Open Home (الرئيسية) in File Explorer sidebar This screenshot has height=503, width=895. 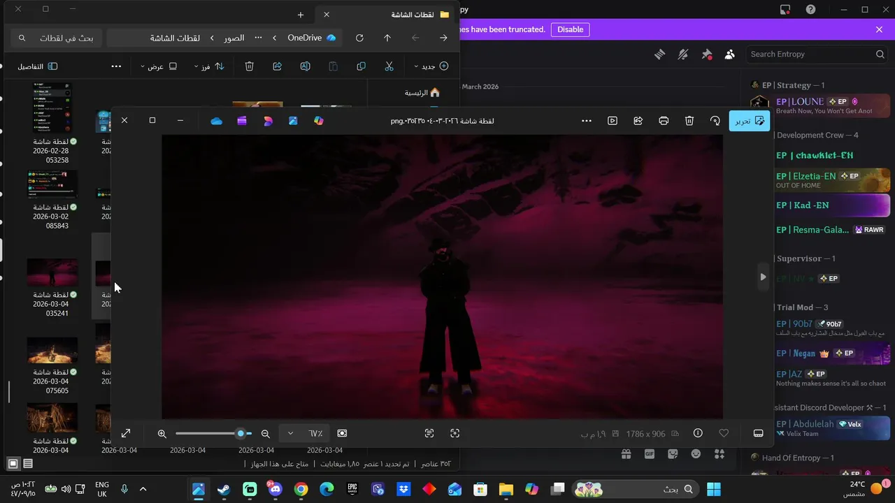pos(422,92)
